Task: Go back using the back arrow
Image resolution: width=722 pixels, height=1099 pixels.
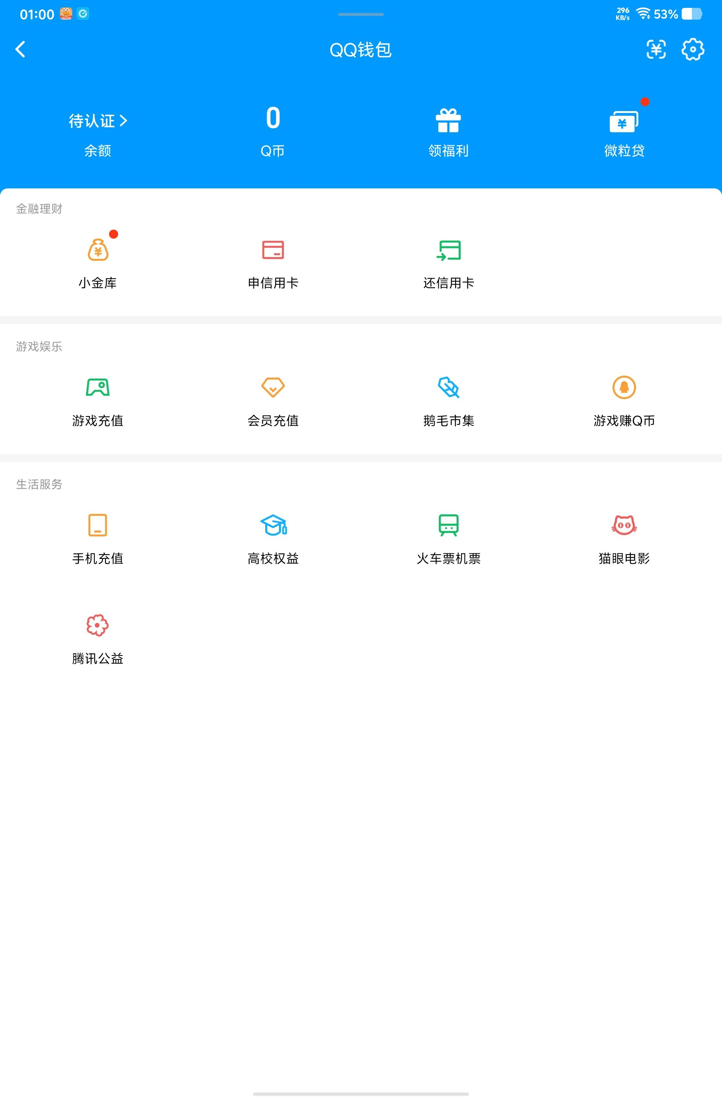Action: coord(20,49)
